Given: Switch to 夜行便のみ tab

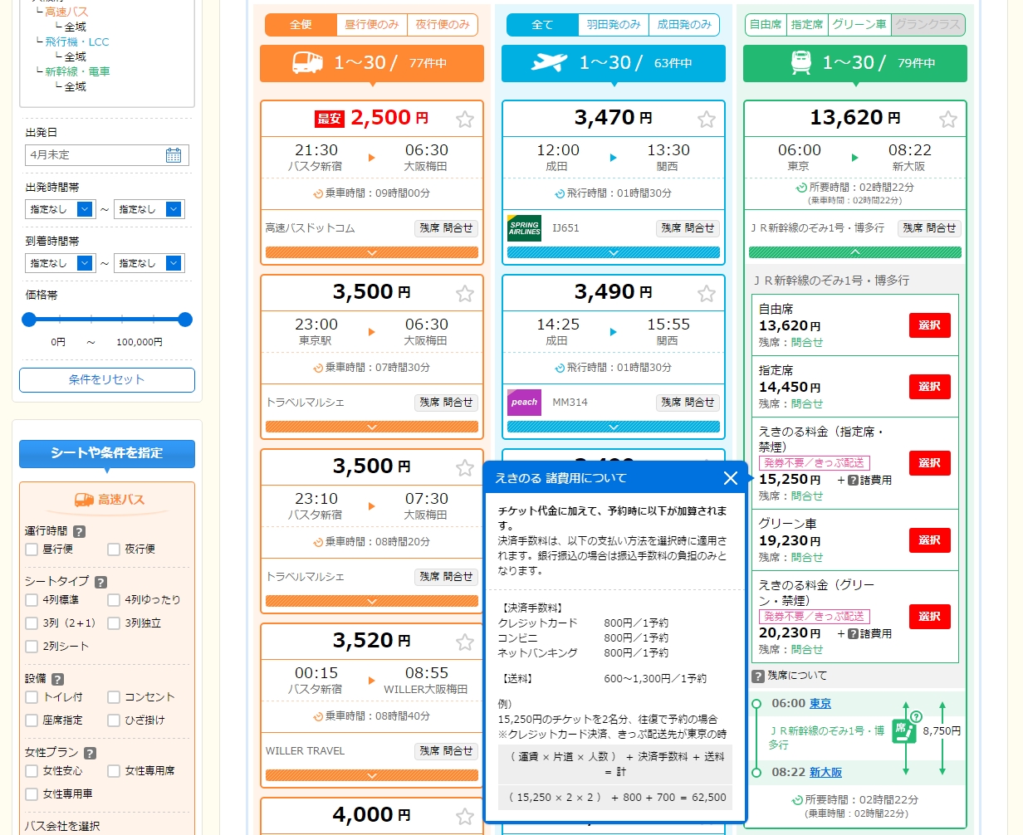Looking at the screenshot, I should click(x=443, y=25).
